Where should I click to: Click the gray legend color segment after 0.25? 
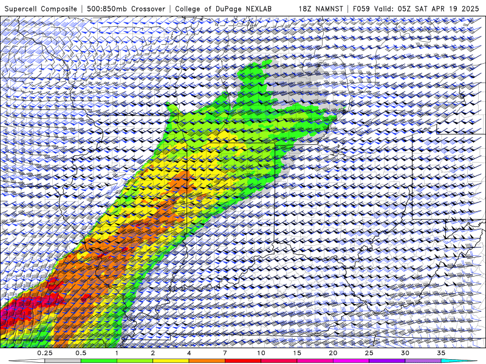(x=63, y=361)
